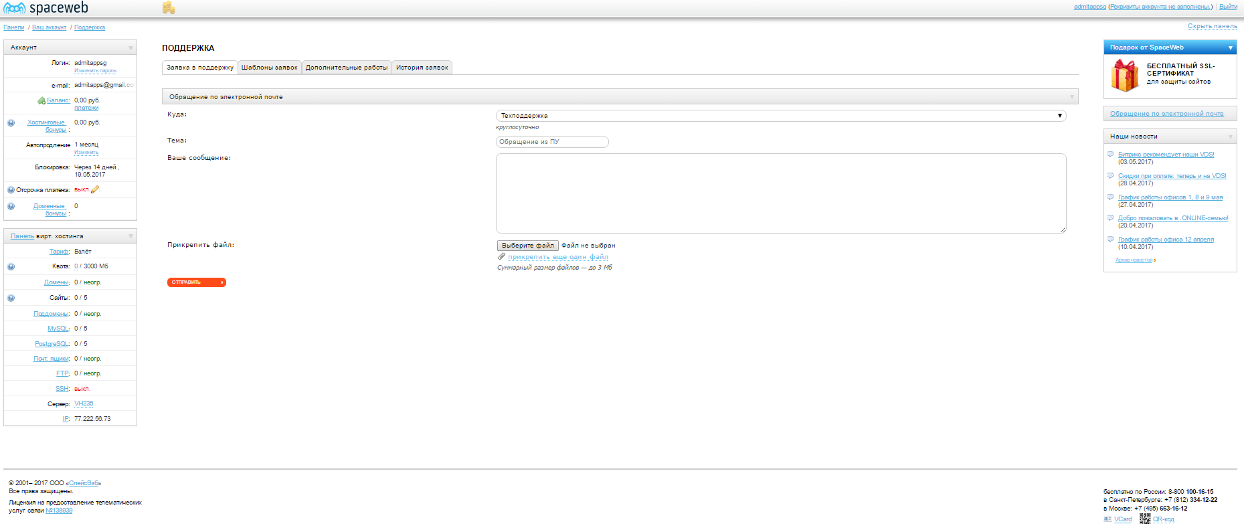The image size is (1244, 532).
Task: Click Изменить пароль link
Action: pos(95,71)
